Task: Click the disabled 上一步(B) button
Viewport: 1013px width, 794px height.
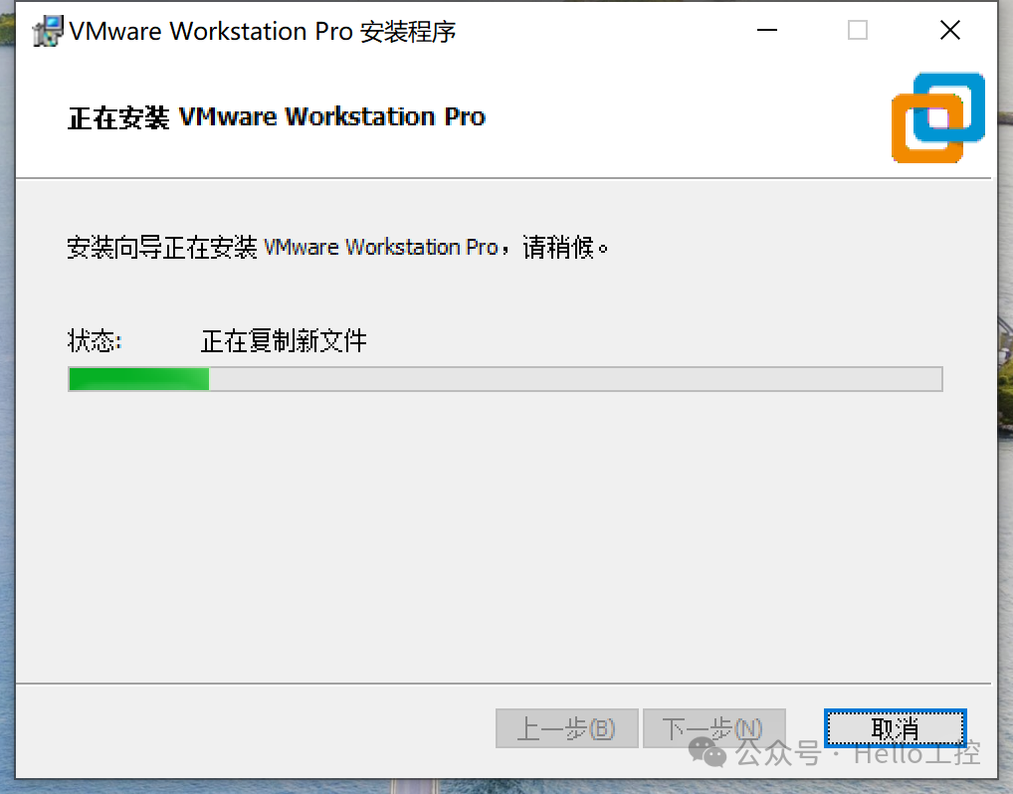Action: pos(566,728)
